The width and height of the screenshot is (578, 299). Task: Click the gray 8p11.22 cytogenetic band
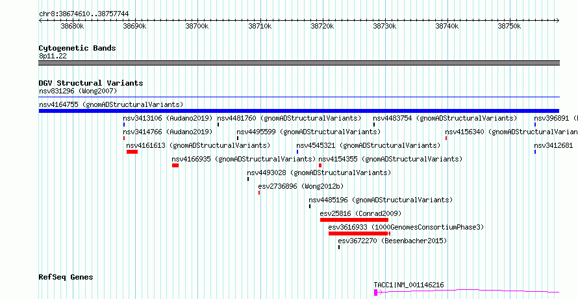coord(299,63)
